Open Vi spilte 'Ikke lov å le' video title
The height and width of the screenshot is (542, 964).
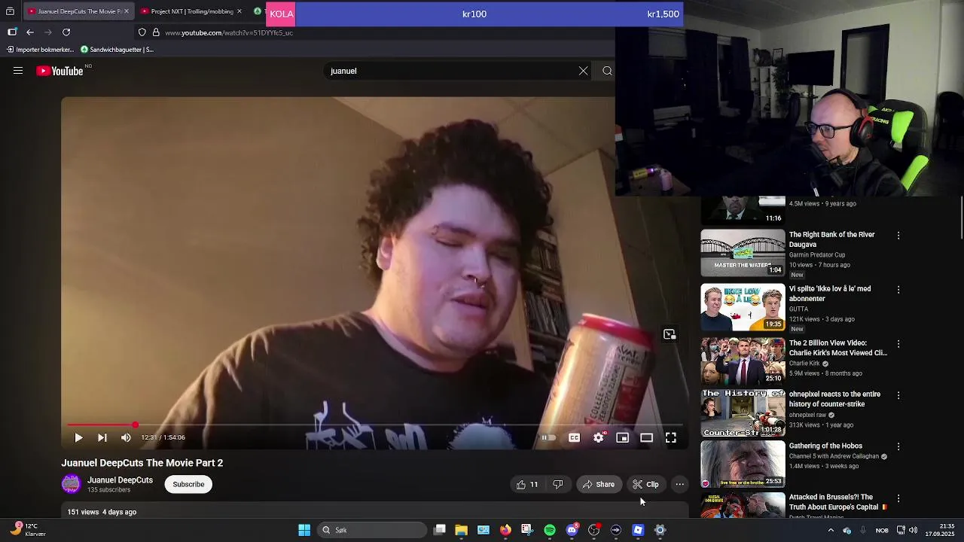pos(830,294)
